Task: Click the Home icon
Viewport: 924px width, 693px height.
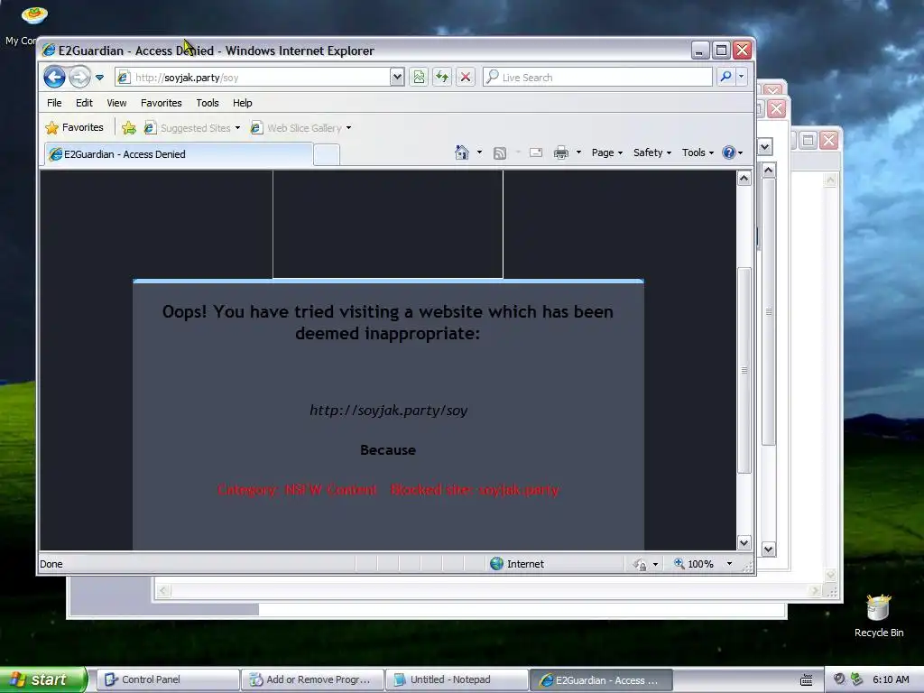Action: (462, 152)
